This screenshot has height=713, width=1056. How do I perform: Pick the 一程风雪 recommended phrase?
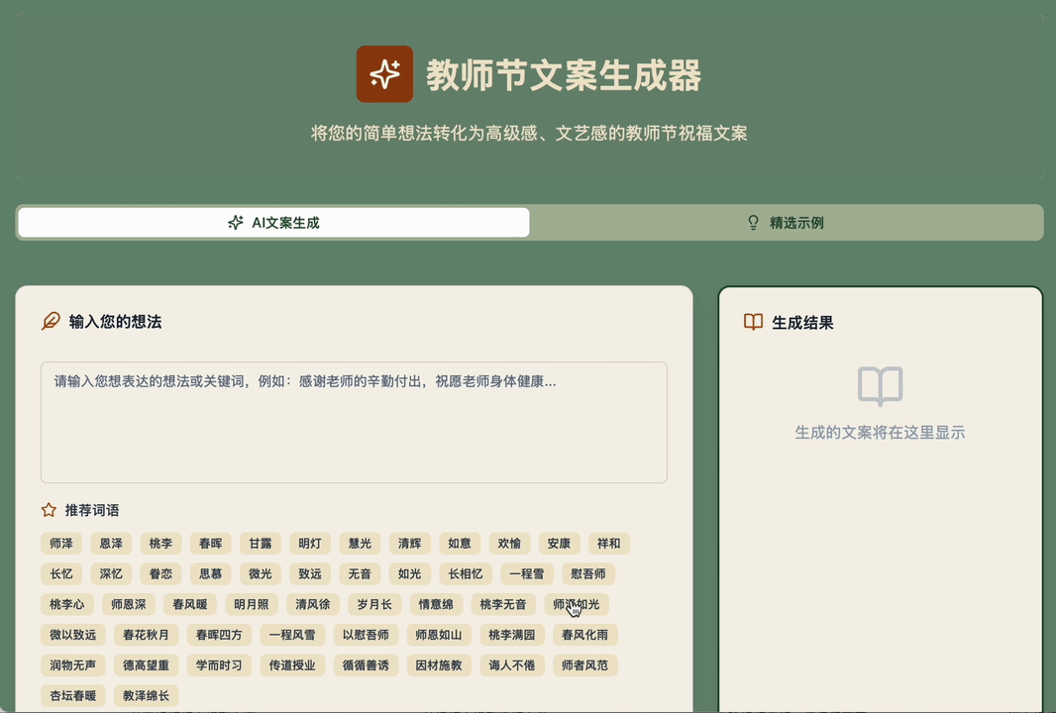(292, 635)
